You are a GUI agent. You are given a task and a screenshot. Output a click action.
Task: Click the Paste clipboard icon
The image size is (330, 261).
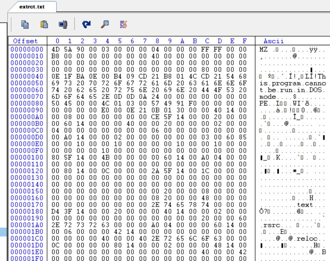pyautogui.click(x=44, y=25)
